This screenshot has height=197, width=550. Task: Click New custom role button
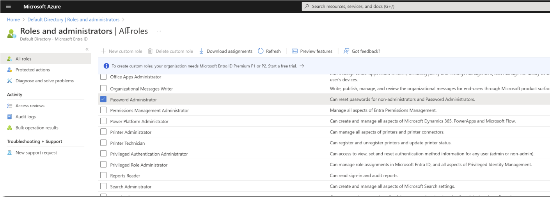(121, 51)
